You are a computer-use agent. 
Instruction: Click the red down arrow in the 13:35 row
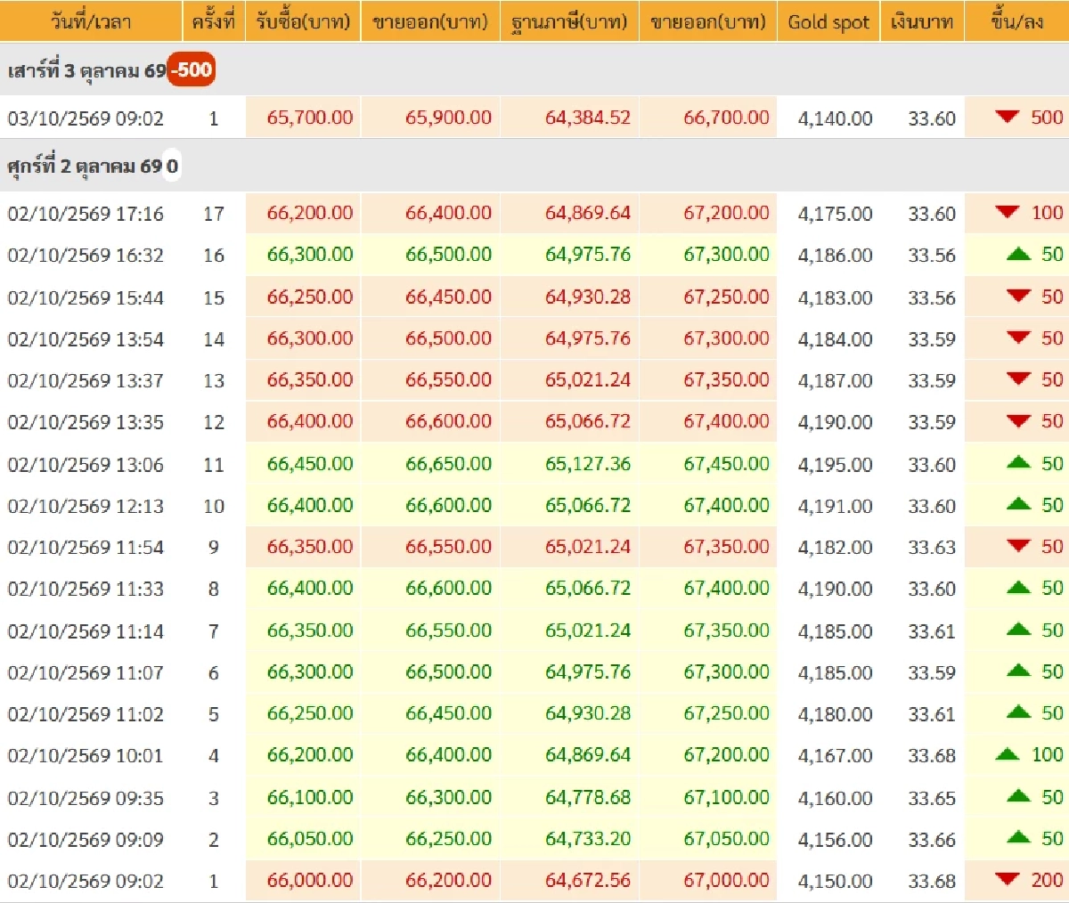click(x=1018, y=420)
